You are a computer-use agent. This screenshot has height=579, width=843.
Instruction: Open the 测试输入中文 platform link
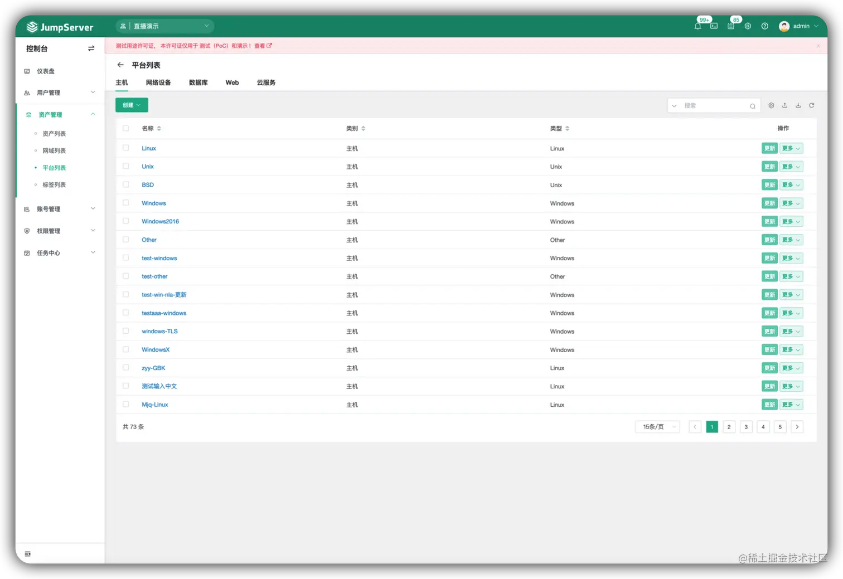click(x=159, y=386)
